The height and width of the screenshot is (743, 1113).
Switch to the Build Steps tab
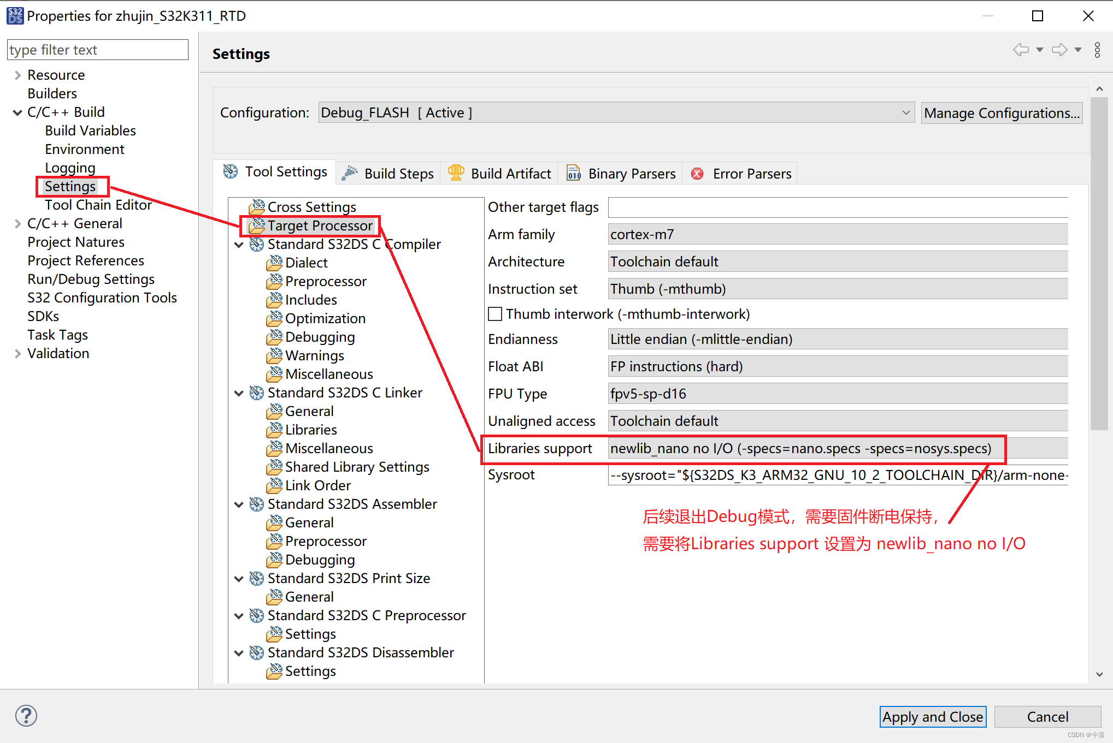[x=398, y=173]
